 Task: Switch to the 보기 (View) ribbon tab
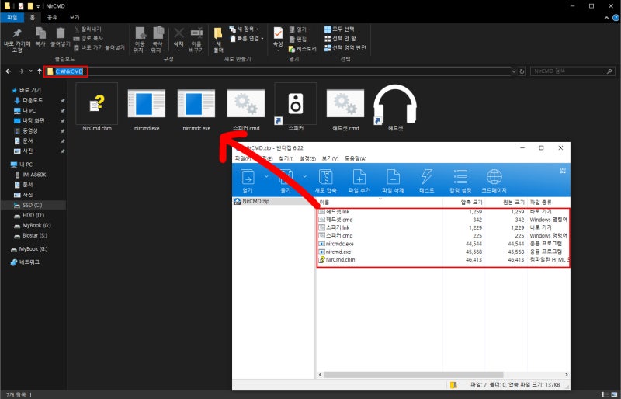tap(75, 16)
